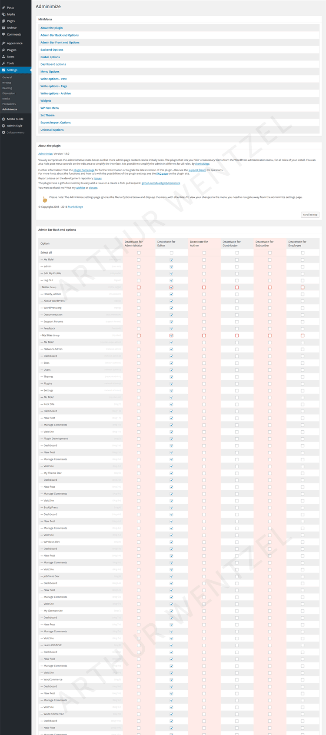Open the Permalinks settings submenu

9,104
